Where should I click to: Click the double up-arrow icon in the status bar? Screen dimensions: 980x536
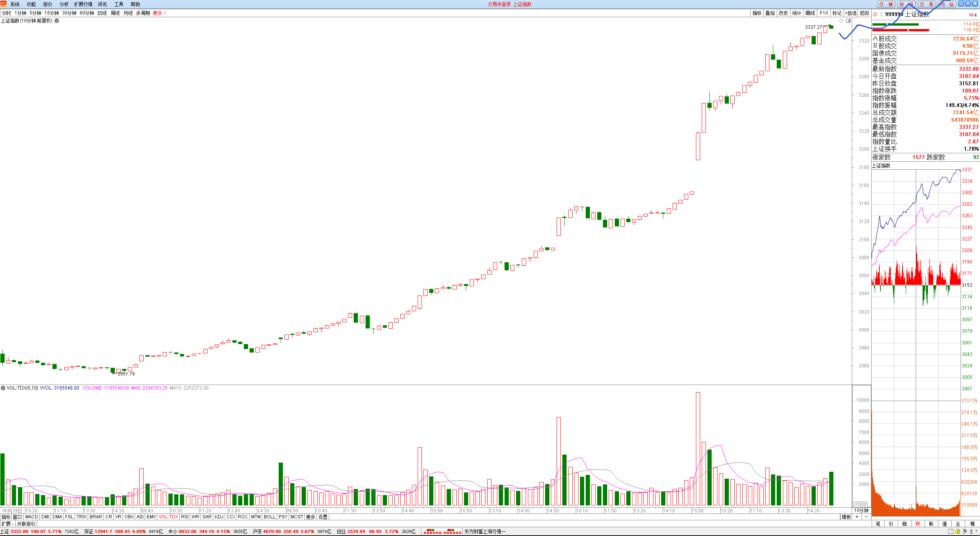(971, 531)
